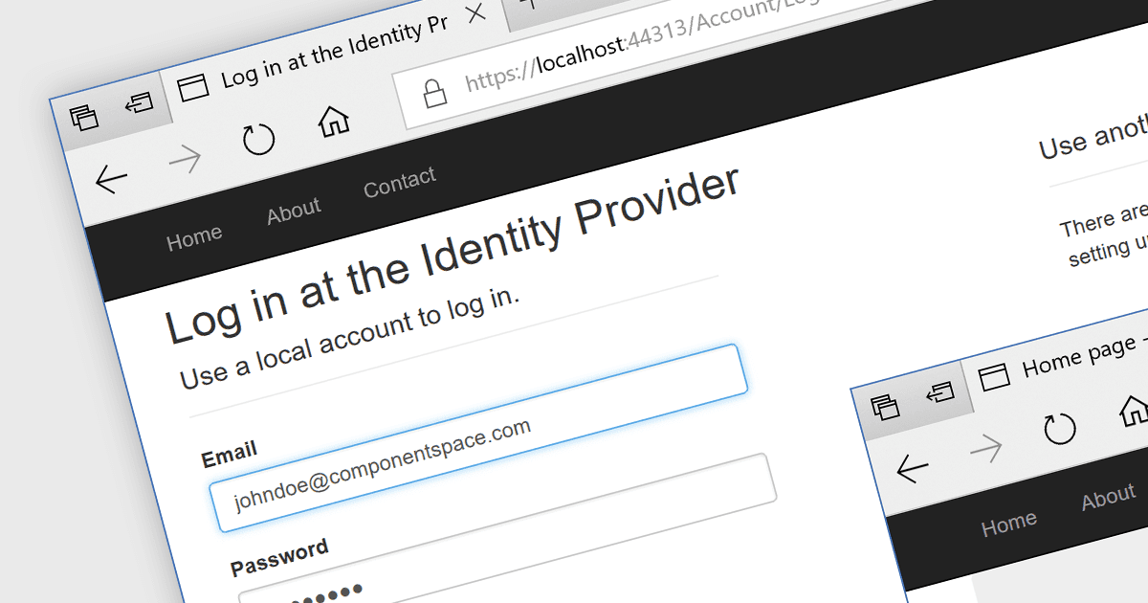Refresh the Identity Provider login page

258,140
